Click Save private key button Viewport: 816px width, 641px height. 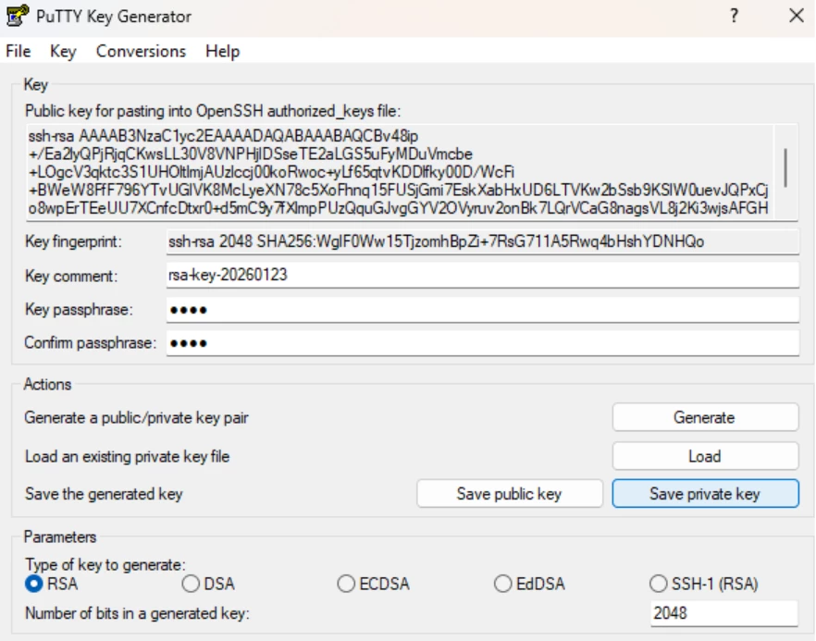[x=705, y=493]
